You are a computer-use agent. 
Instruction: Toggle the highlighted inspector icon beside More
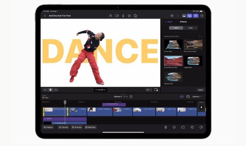point(196,16)
